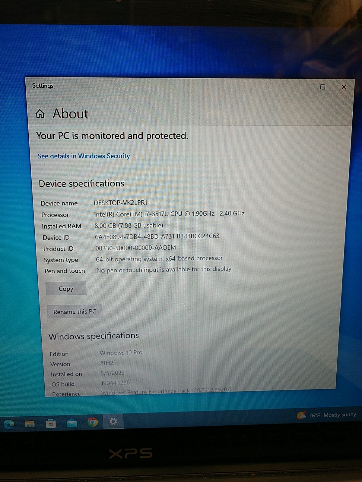Click the Home icon beside About
The image size is (362, 482).
click(40, 114)
